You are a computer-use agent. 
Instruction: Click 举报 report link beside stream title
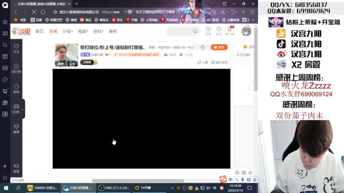(152, 48)
